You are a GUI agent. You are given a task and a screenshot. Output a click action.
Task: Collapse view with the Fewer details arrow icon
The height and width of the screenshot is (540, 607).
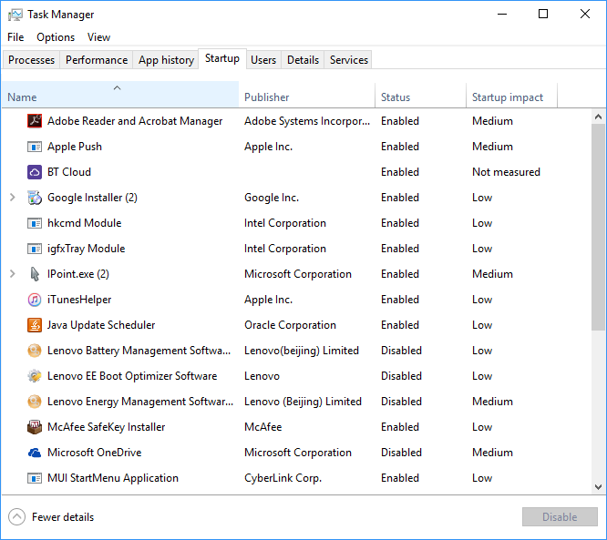point(16,517)
